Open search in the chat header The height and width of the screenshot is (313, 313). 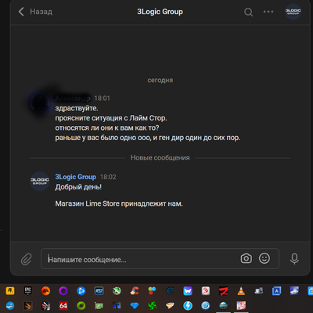248,12
